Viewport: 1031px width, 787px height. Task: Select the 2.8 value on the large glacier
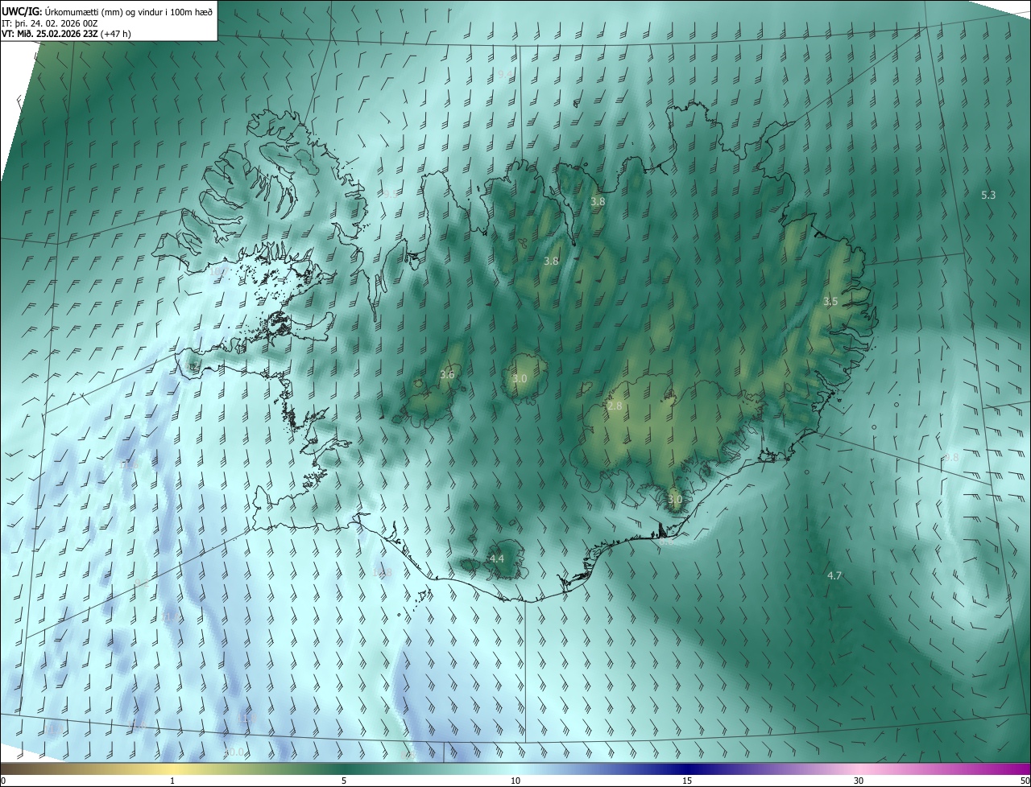(615, 406)
